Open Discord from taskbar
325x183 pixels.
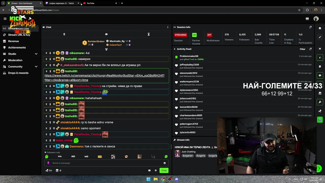(177, 179)
